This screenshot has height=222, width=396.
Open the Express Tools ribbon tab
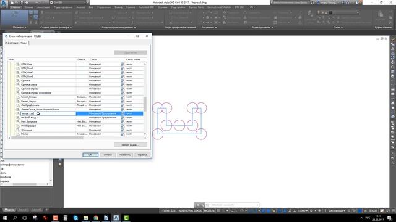point(196,7)
